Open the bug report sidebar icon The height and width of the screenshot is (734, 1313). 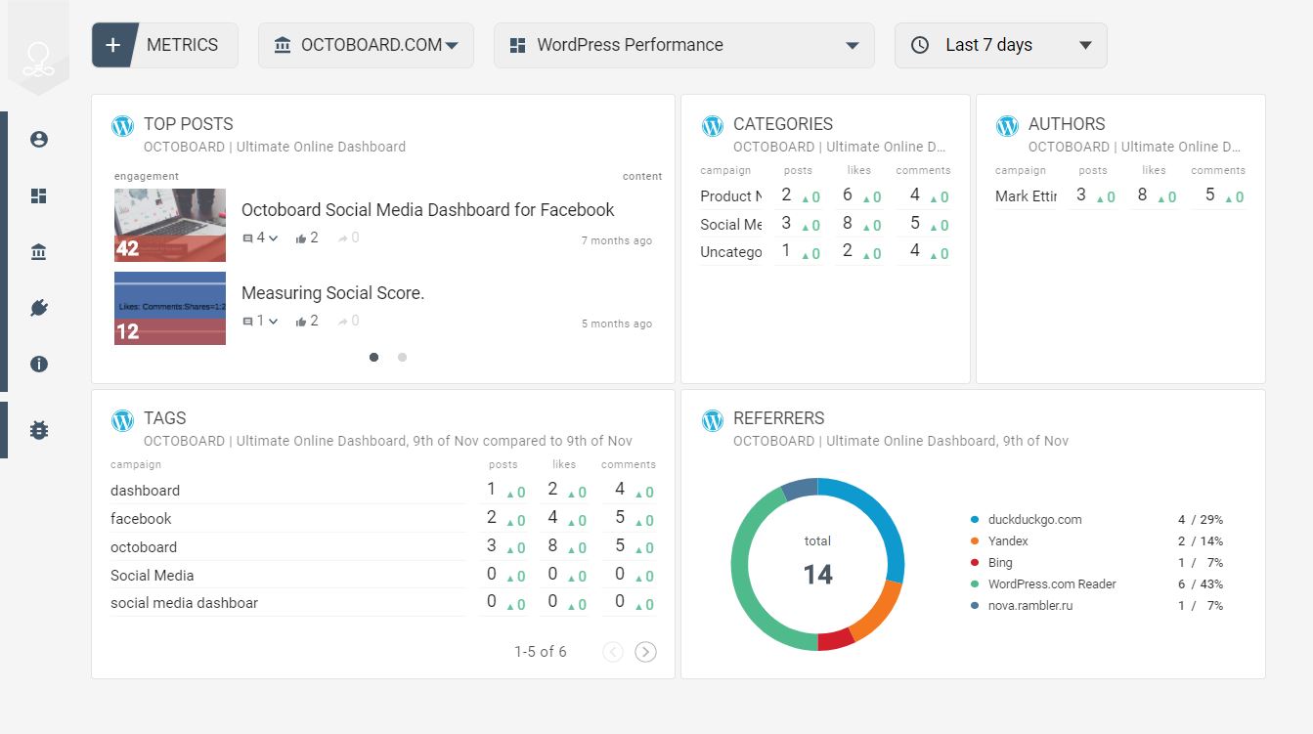39,430
